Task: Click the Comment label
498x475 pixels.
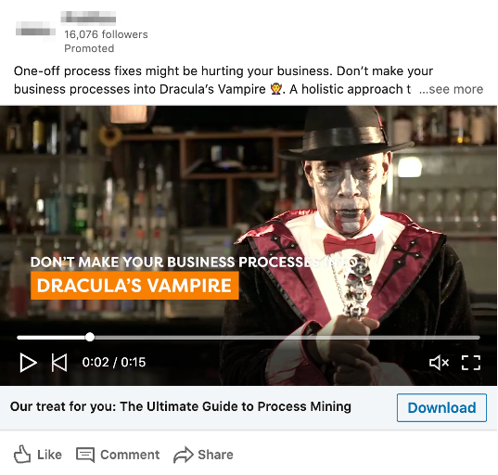Action: click(130, 455)
